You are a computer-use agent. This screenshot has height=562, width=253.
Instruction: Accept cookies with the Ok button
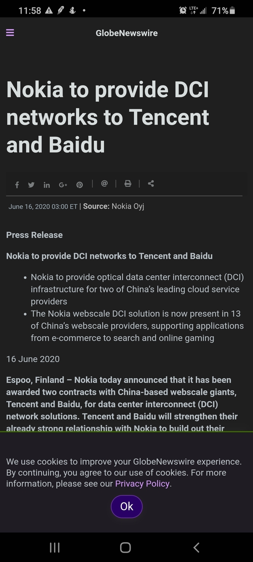coord(127,507)
